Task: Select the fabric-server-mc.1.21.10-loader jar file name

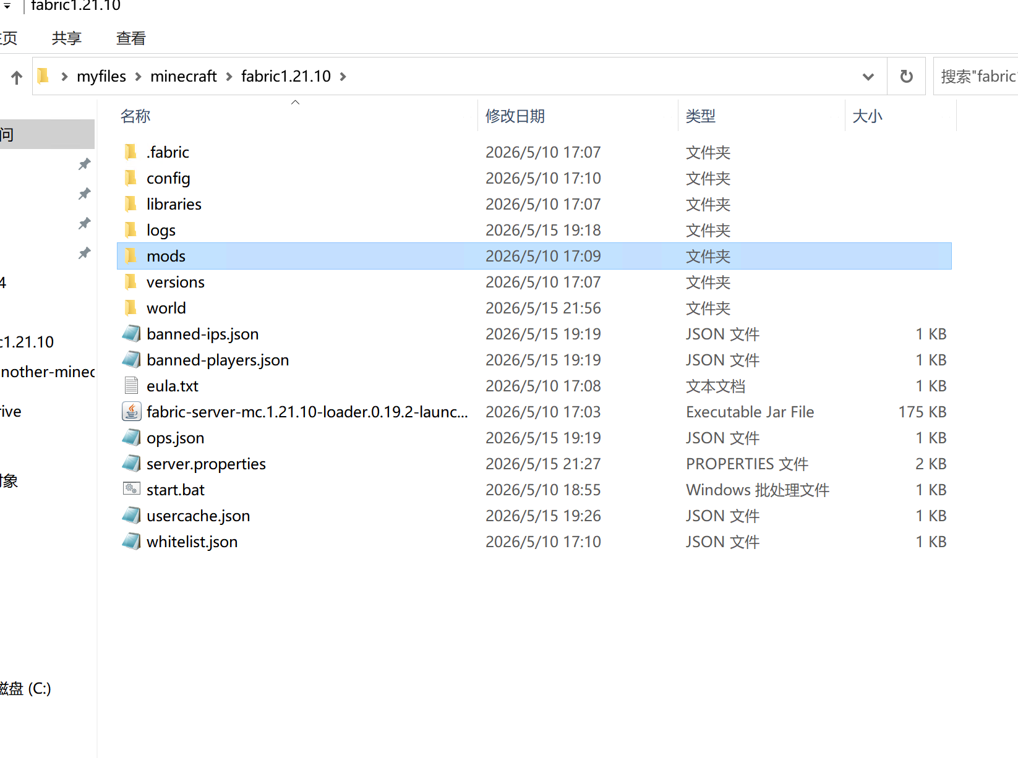Action: (x=307, y=412)
